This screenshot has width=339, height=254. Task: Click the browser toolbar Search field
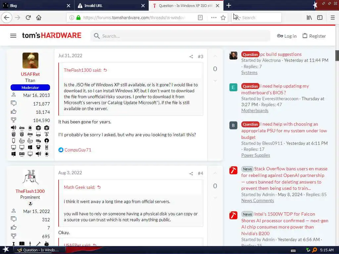[x=257, y=18]
